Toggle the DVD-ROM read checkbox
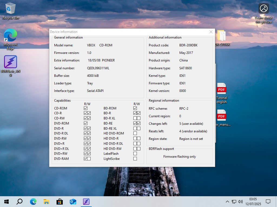The image size is (277, 207). point(86,123)
